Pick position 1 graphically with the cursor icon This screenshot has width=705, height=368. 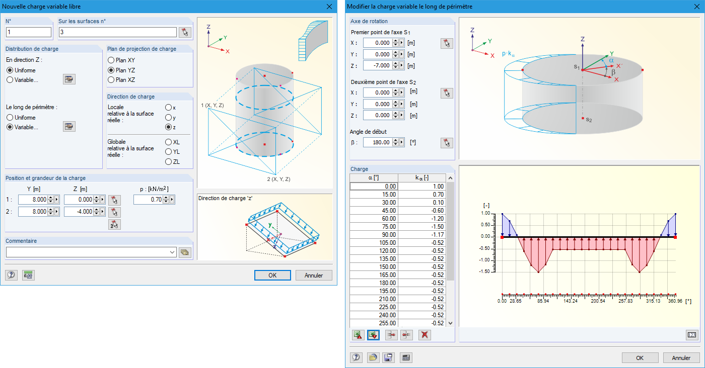115,200
